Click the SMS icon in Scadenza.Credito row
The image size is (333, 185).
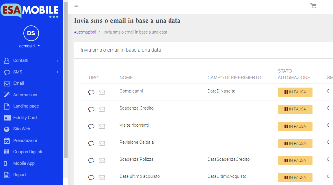coord(91,109)
